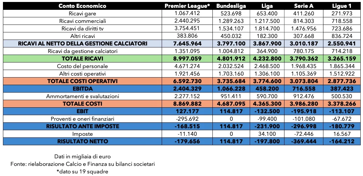Viewport: 363px width, 176px height.
Task: Click the Ammortamenti e svalutazioni row label
Action: (82, 96)
